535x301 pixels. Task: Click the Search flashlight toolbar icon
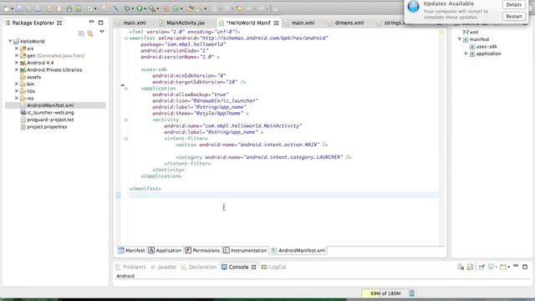(199, 8)
